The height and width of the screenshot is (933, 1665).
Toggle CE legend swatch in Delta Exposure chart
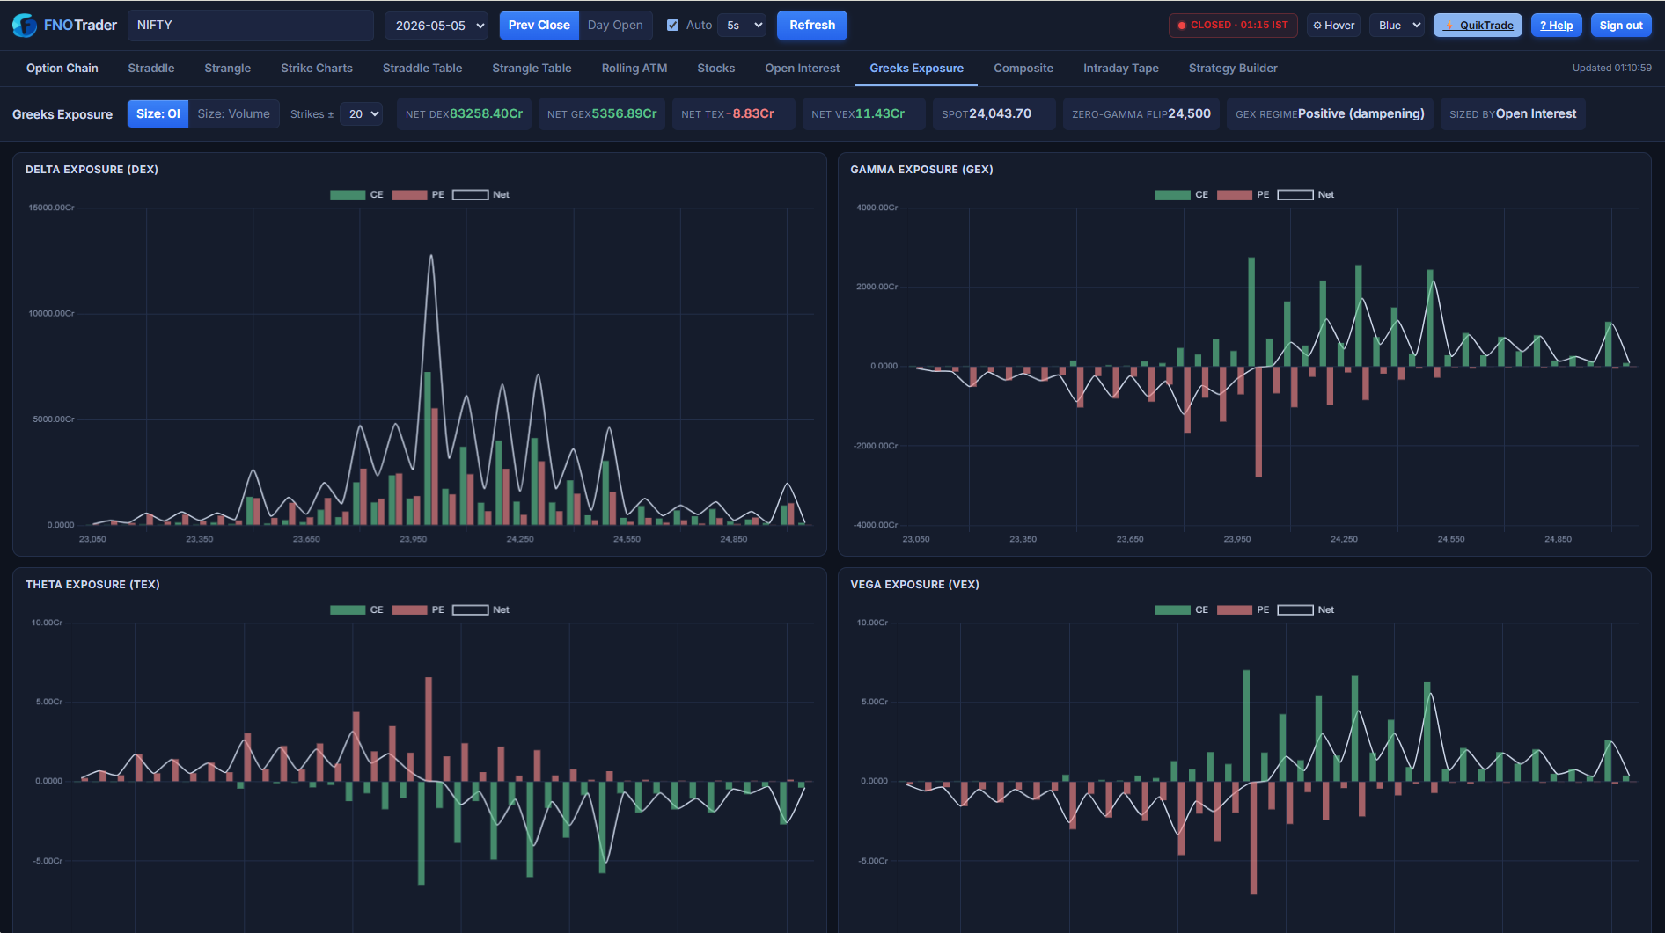[x=348, y=194]
